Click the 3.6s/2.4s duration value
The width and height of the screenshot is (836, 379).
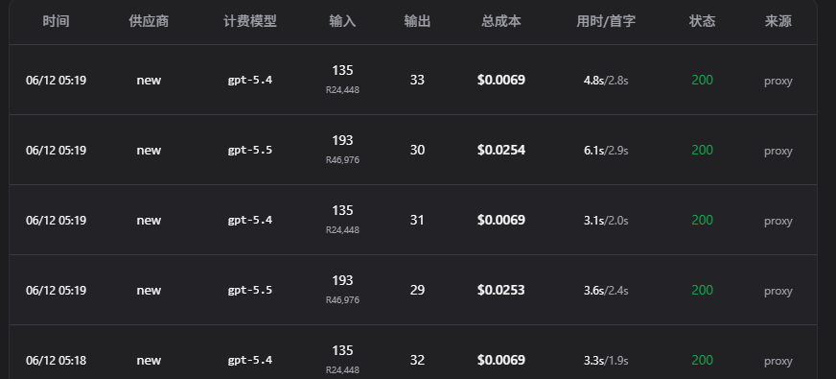(x=606, y=291)
